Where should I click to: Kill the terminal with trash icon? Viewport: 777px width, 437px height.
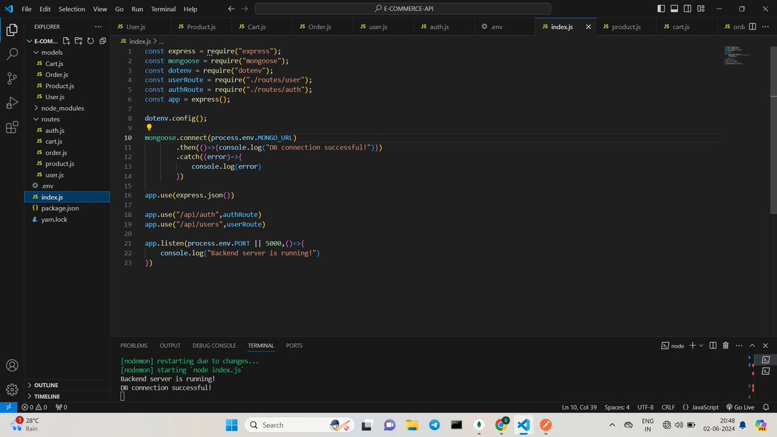click(726, 346)
